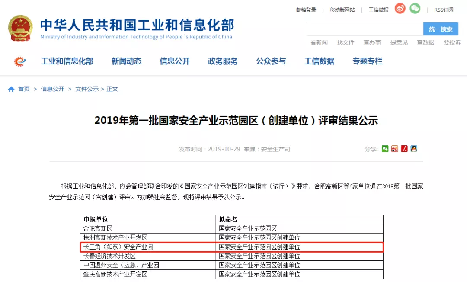Open the Weibo icon in header
This screenshot has width=467, height=282.
400,8
